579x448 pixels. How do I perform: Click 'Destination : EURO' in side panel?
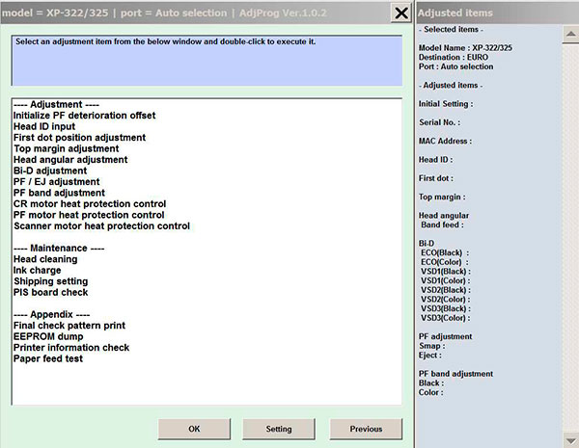454,57
